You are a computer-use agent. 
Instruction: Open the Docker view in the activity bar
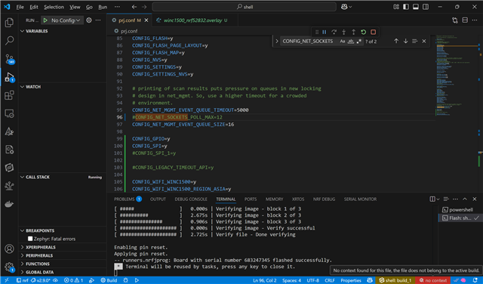pos(9,204)
